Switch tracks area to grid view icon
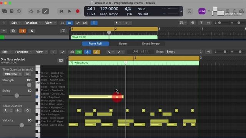246x138 pixels. click(x=62, y=23)
